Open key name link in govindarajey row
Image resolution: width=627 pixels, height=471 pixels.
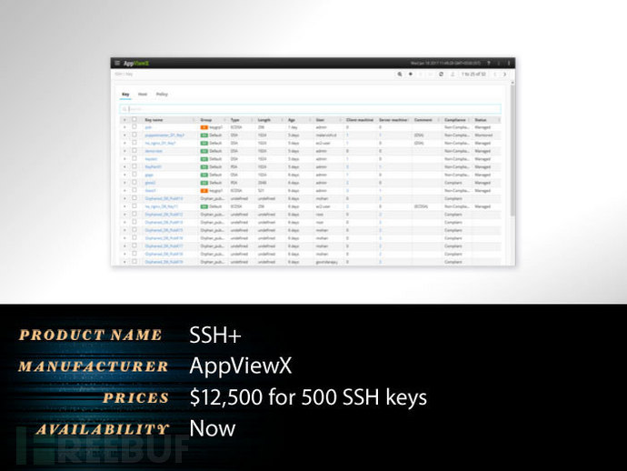click(x=164, y=262)
